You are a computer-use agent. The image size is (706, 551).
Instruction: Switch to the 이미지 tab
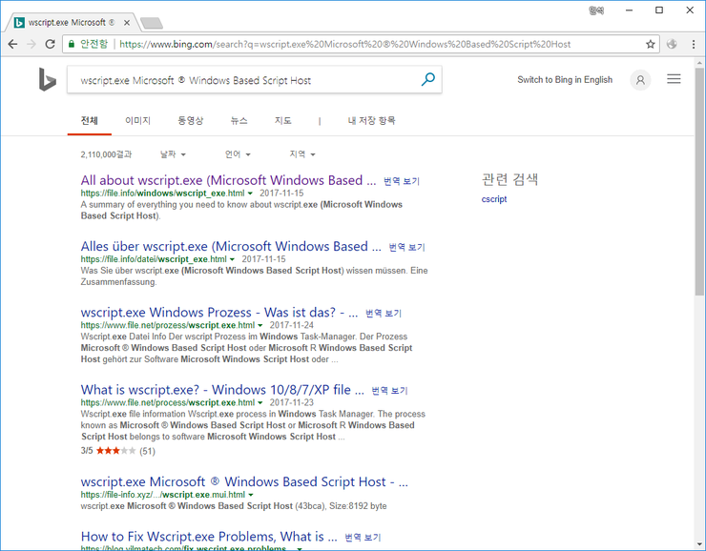pyautogui.click(x=137, y=120)
